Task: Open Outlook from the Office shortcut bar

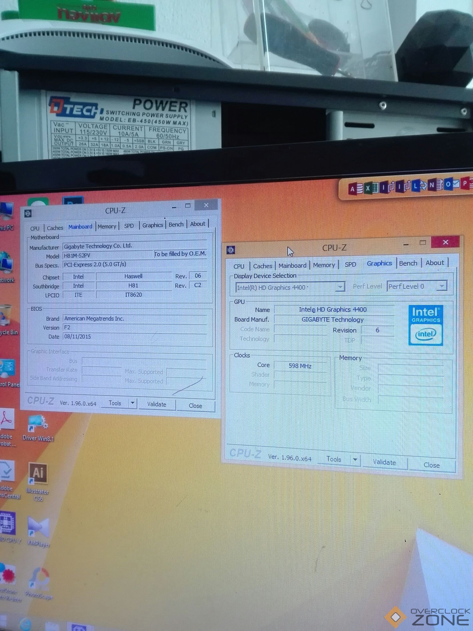Action: (452, 184)
